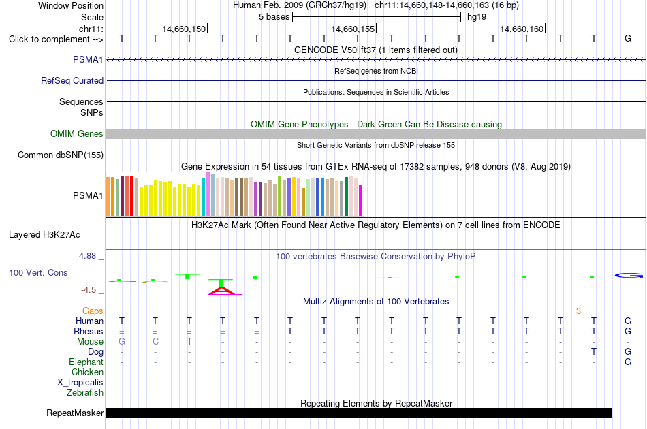Viewport: 647px width, 429px height.
Task: Click the blue G conservation logo
Action: pos(629,276)
